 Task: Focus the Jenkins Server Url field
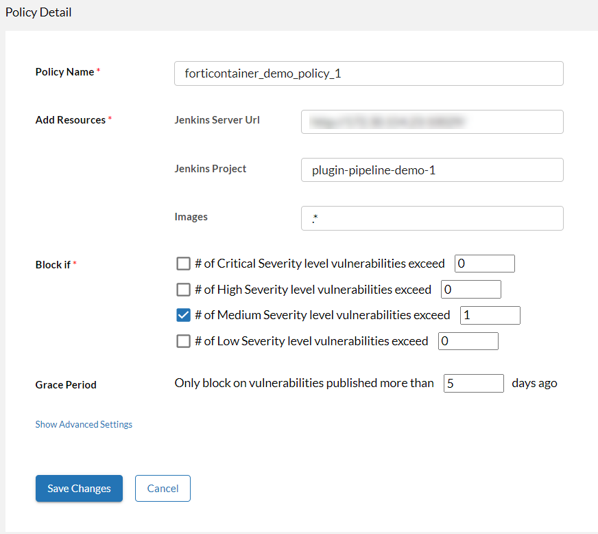coord(431,122)
